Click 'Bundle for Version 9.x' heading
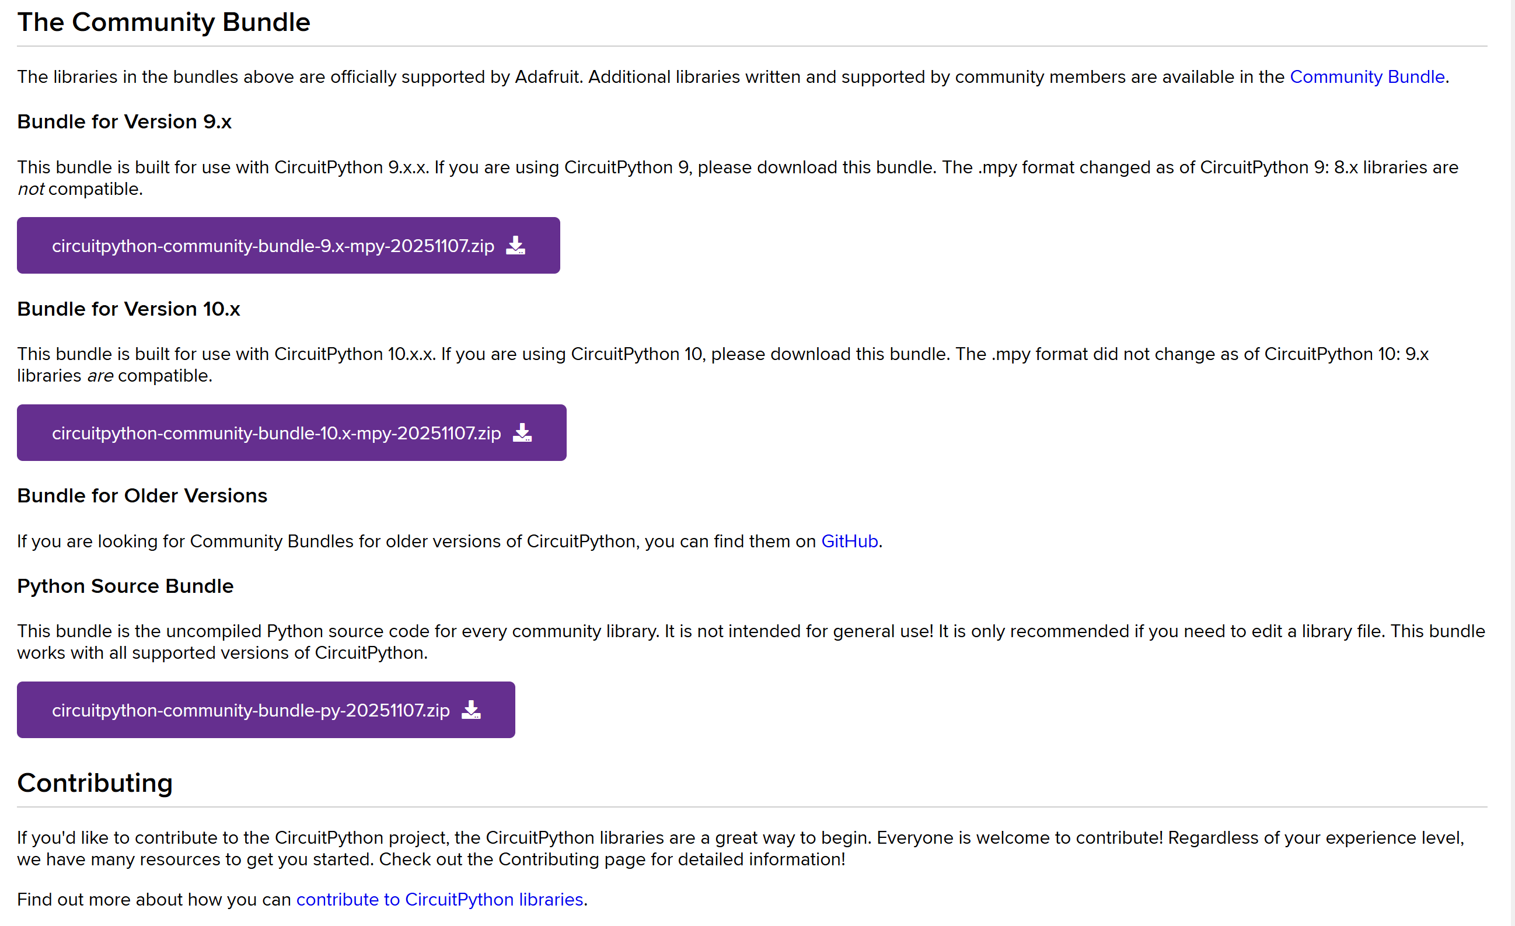Screen dimensions: 1515x926 click(124, 122)
